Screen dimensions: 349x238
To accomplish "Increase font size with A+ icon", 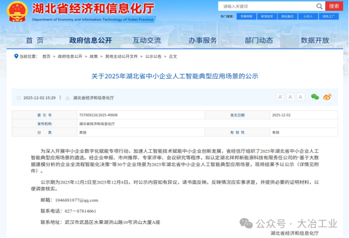I will point(280,97).
